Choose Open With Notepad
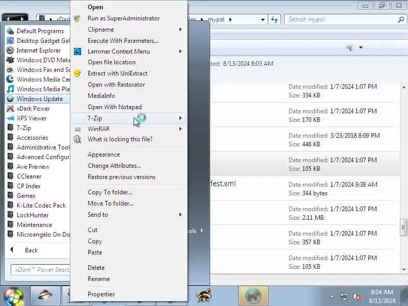 point(129,107)
